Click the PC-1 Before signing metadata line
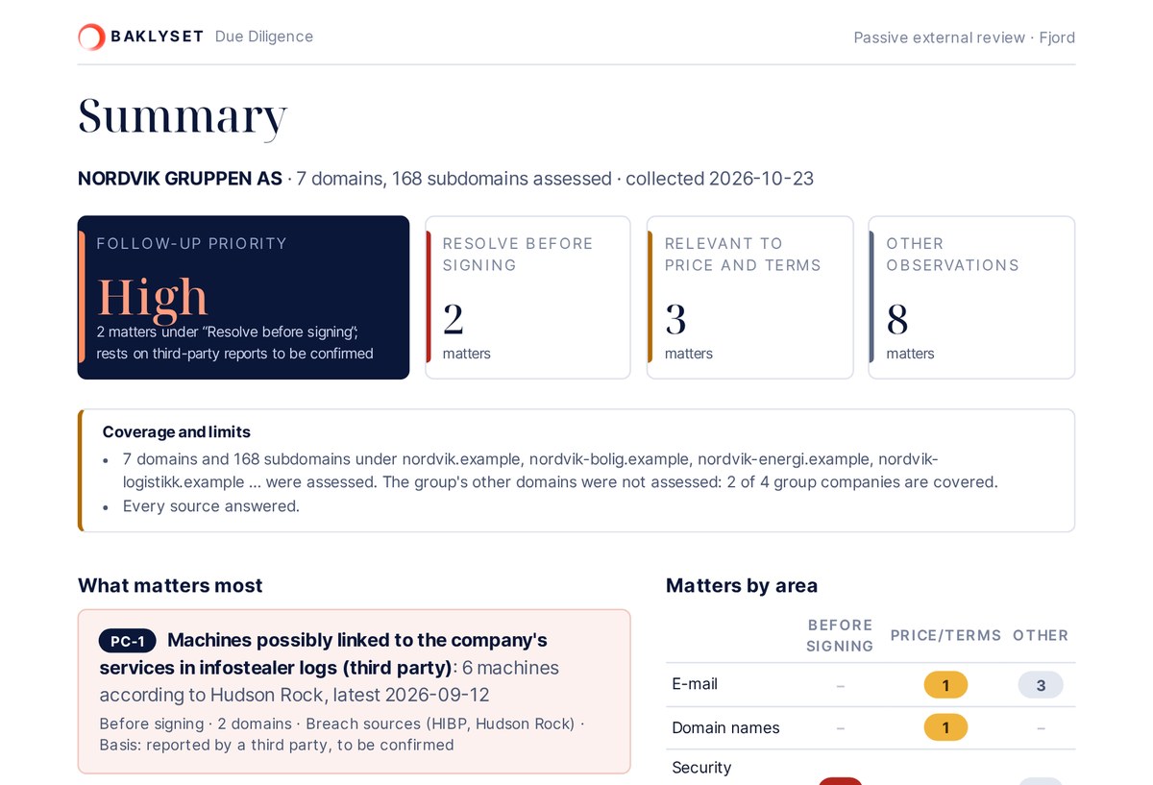 pyautogui.click(x=341, y=734)
